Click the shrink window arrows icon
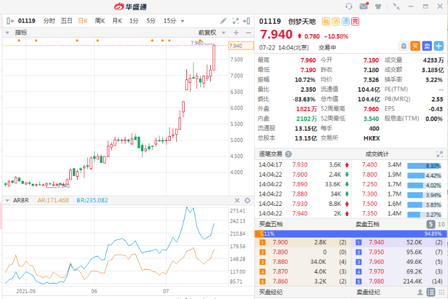448x299 pixels. pyautogui.click(x=396, y=7)
